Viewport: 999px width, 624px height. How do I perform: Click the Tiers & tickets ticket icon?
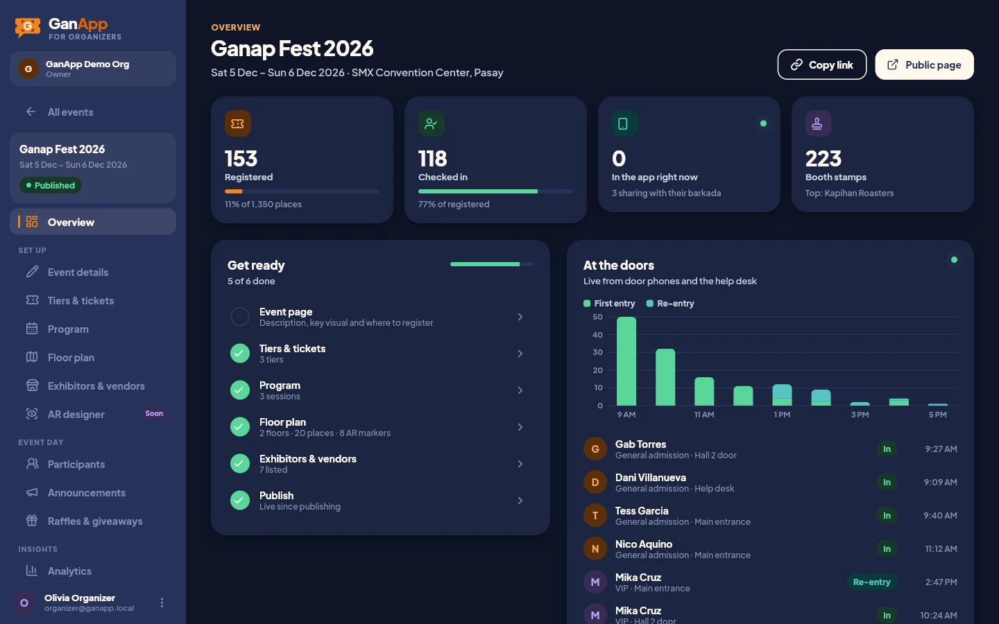[x=32, y=300]
